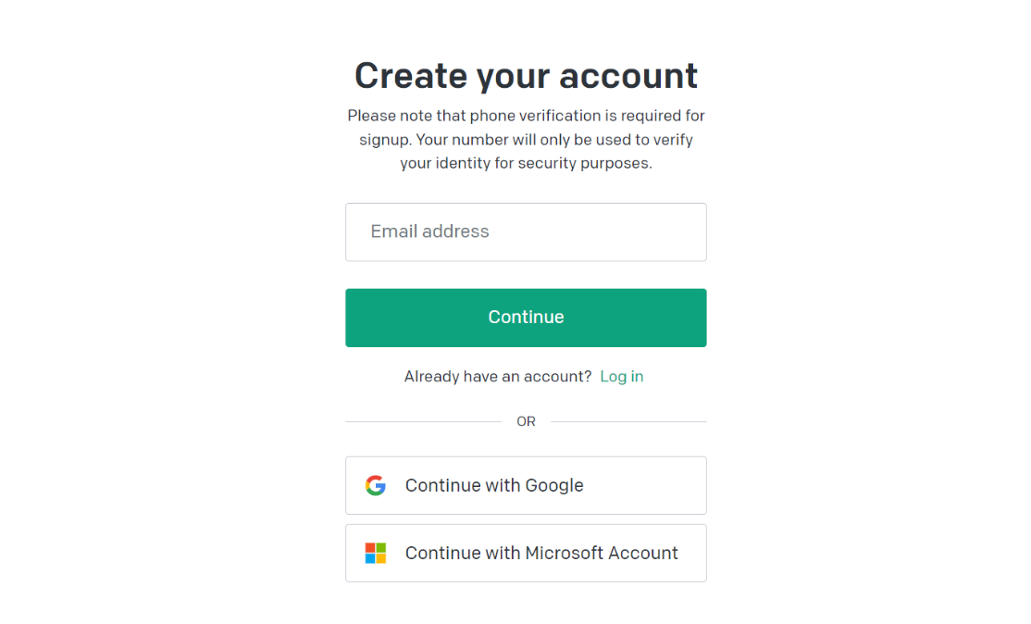This screenshot has height=624, width=1031.
Task: Click the 'Microsoft Account' text in button
Action: point(602,553)
